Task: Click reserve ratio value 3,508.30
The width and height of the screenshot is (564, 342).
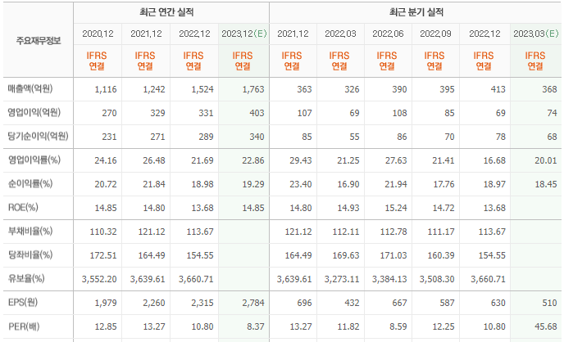Action: (x=437, y=279)
